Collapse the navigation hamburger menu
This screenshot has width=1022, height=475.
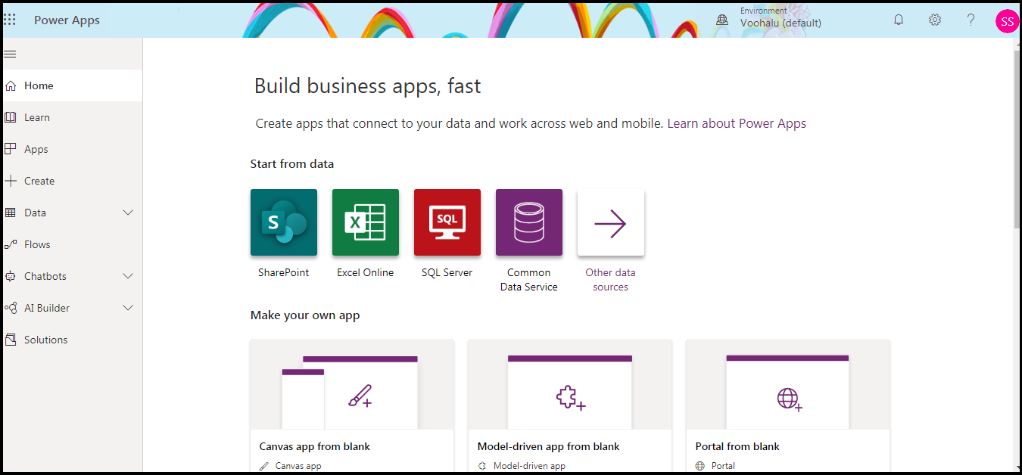10,54
